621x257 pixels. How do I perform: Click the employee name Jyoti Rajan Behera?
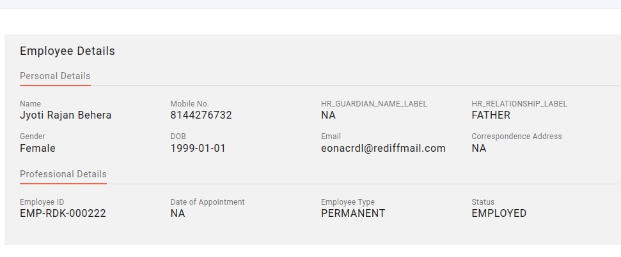pos(66,115)
